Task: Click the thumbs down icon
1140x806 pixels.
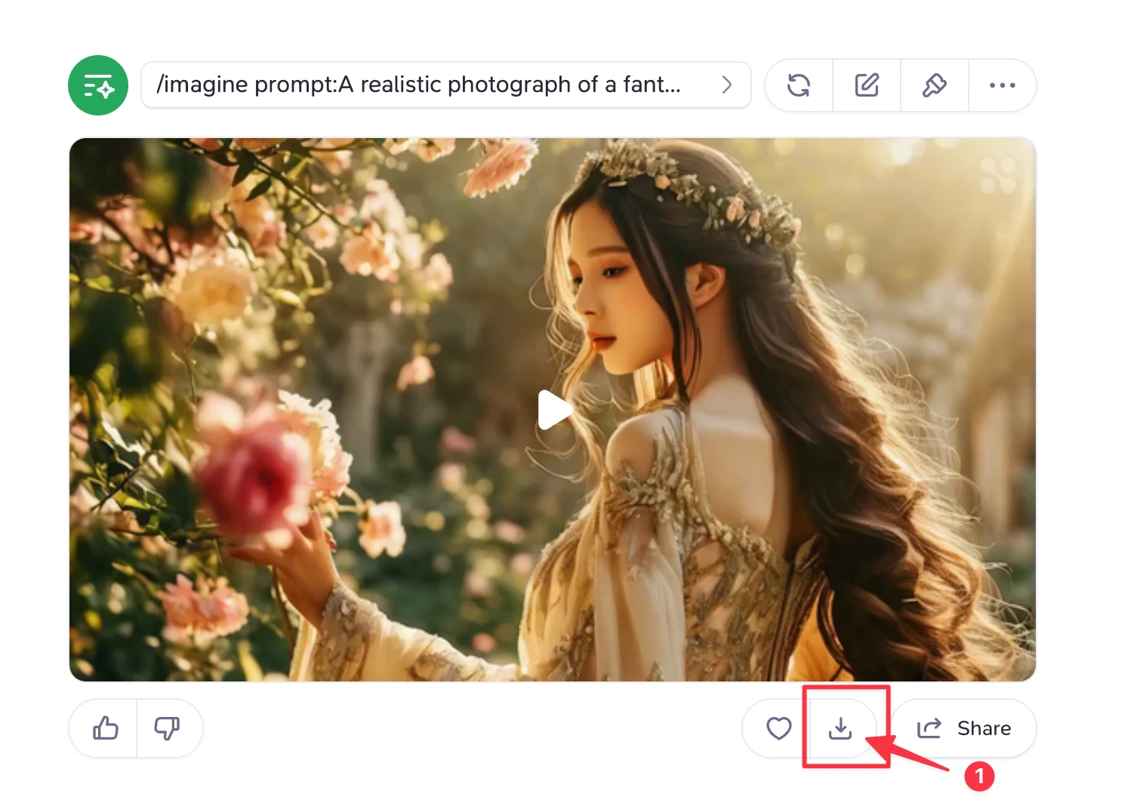Action: point(168,728)
